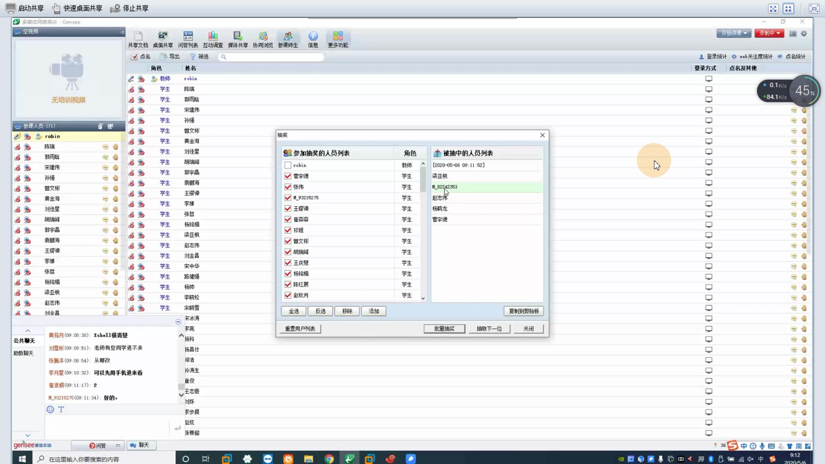This screenshot has width=825, height=464.
Task: Open the 更多功能 more functions icon
Action: [338, 39]
